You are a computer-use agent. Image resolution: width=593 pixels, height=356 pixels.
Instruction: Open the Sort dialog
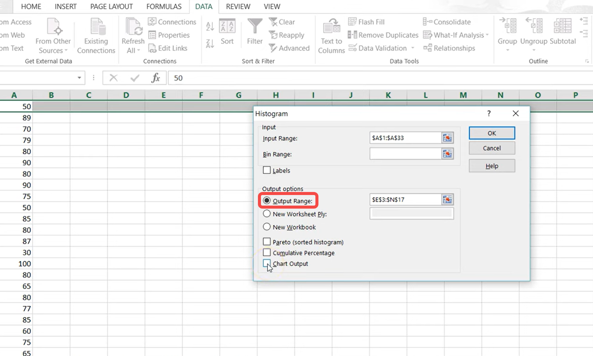point(227,31)
